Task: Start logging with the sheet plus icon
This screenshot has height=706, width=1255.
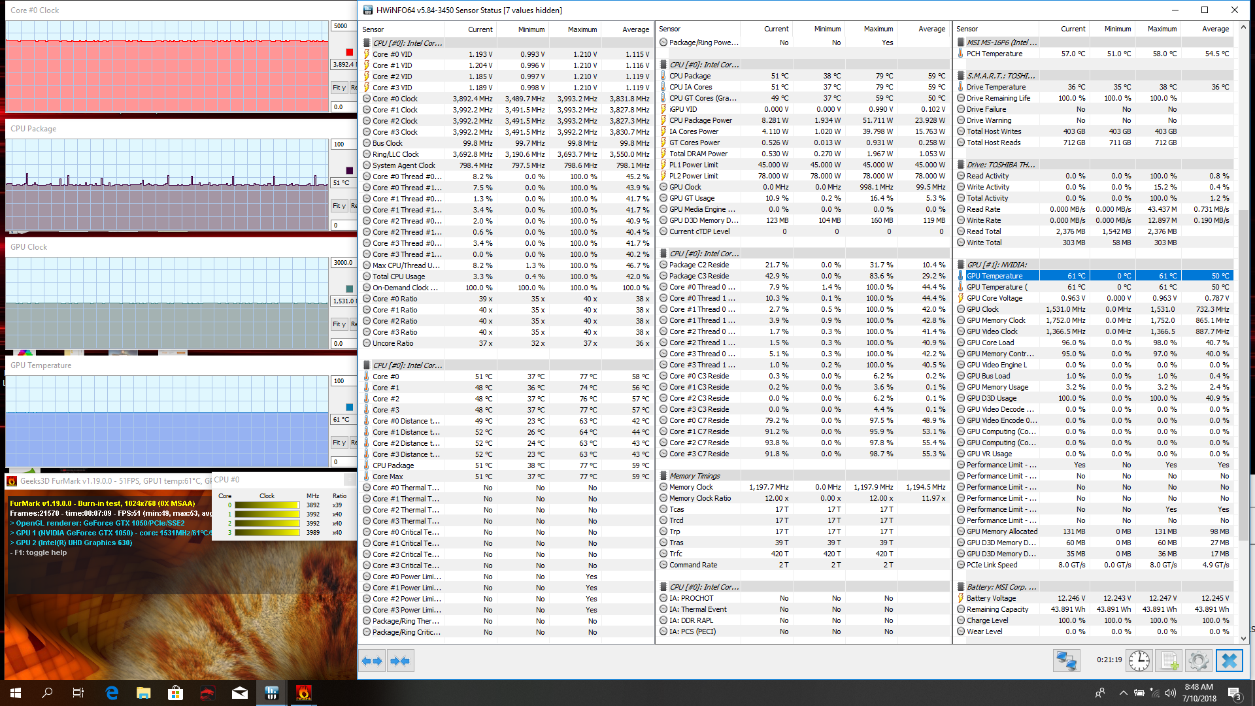Action: click(x=1169, y=661)
